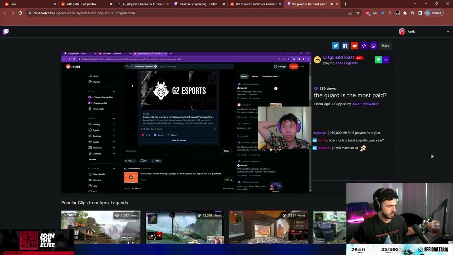The width and height of the screenshot is (453, 255).
Task: Share the clip on Facebook
Action: point(345,46)
